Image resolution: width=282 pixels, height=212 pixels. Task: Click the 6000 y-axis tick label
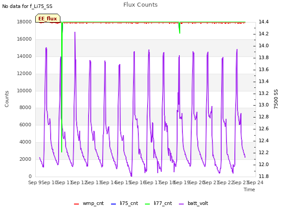pyautogui.click(x=26, y=125)
